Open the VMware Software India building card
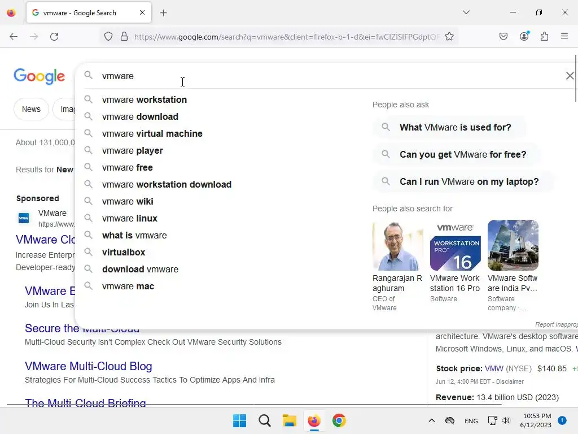Image resolution: width=578 pixels, height=434 pixels. tap(513, 245)
